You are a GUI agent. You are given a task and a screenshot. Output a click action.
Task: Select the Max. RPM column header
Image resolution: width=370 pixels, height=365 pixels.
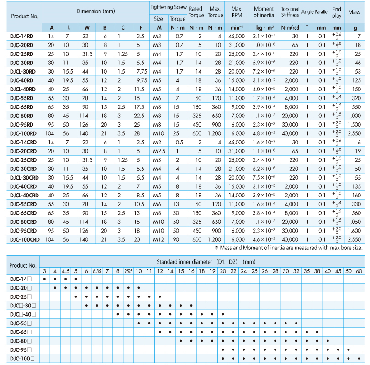(237, 12)
